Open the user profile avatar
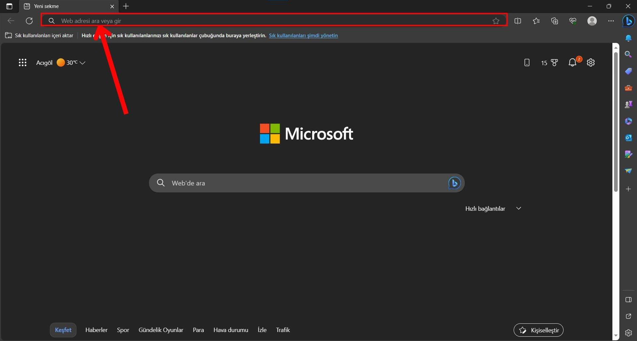The height and width of the screenshot is (341, 637). point(592,21)
